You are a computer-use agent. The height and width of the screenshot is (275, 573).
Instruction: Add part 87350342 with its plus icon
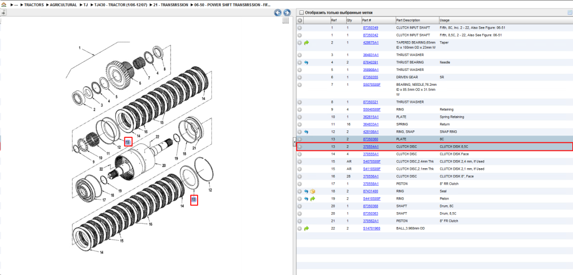(300, 35)
